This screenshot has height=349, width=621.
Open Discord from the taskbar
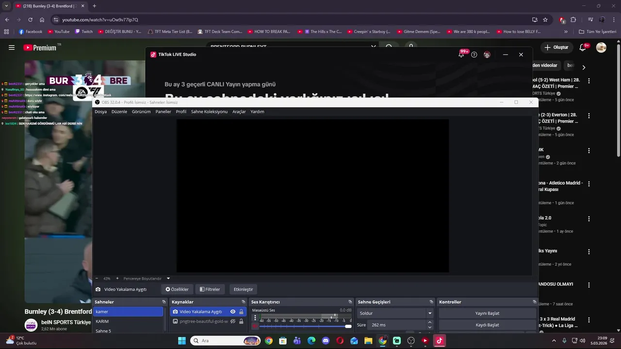[326, 341]
